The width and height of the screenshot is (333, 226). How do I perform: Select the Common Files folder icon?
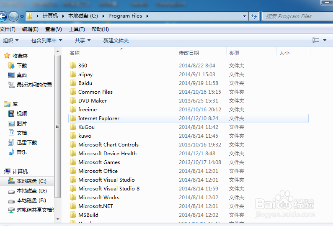[73, 92]
